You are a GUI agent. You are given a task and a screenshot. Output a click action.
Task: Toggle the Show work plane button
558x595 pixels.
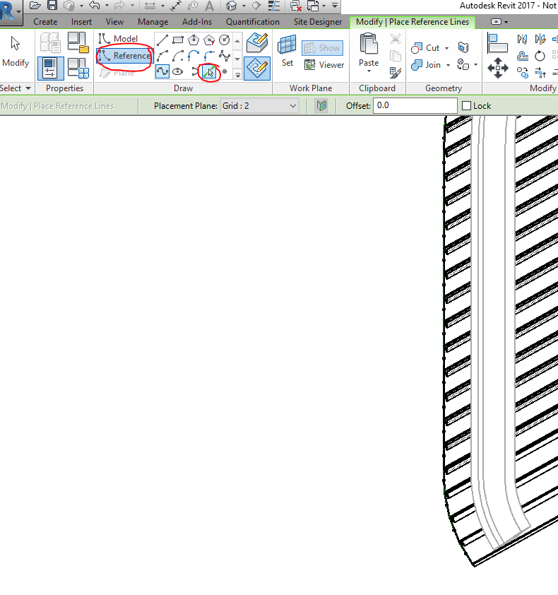[x=322, y=48]
